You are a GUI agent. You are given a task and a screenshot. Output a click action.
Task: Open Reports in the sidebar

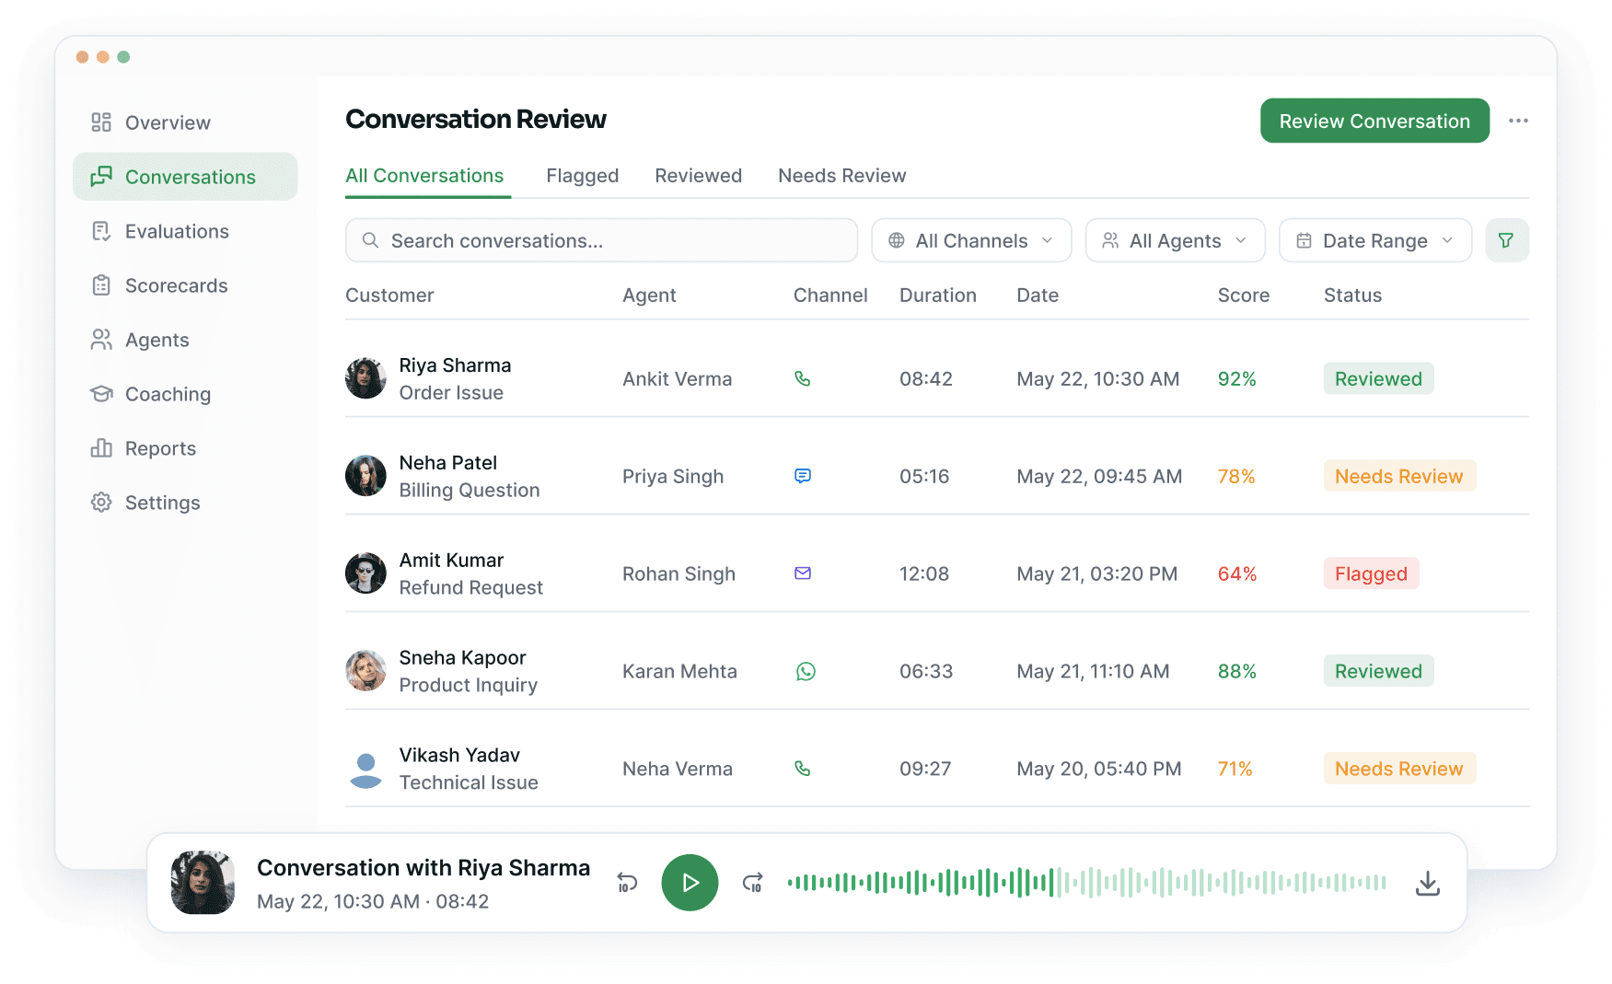(185, 448)
